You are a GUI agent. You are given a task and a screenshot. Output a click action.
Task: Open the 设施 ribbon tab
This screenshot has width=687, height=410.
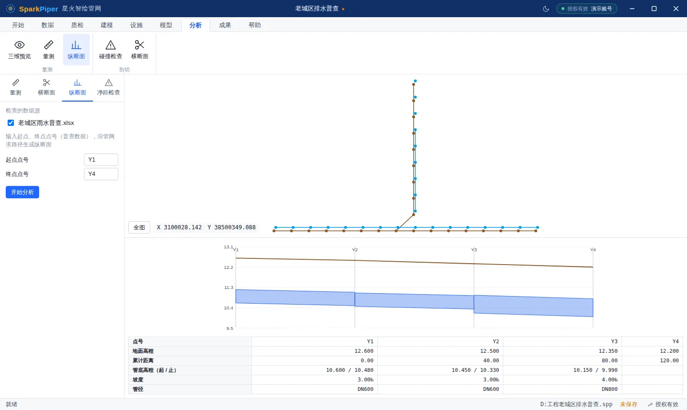pos(136,25)
